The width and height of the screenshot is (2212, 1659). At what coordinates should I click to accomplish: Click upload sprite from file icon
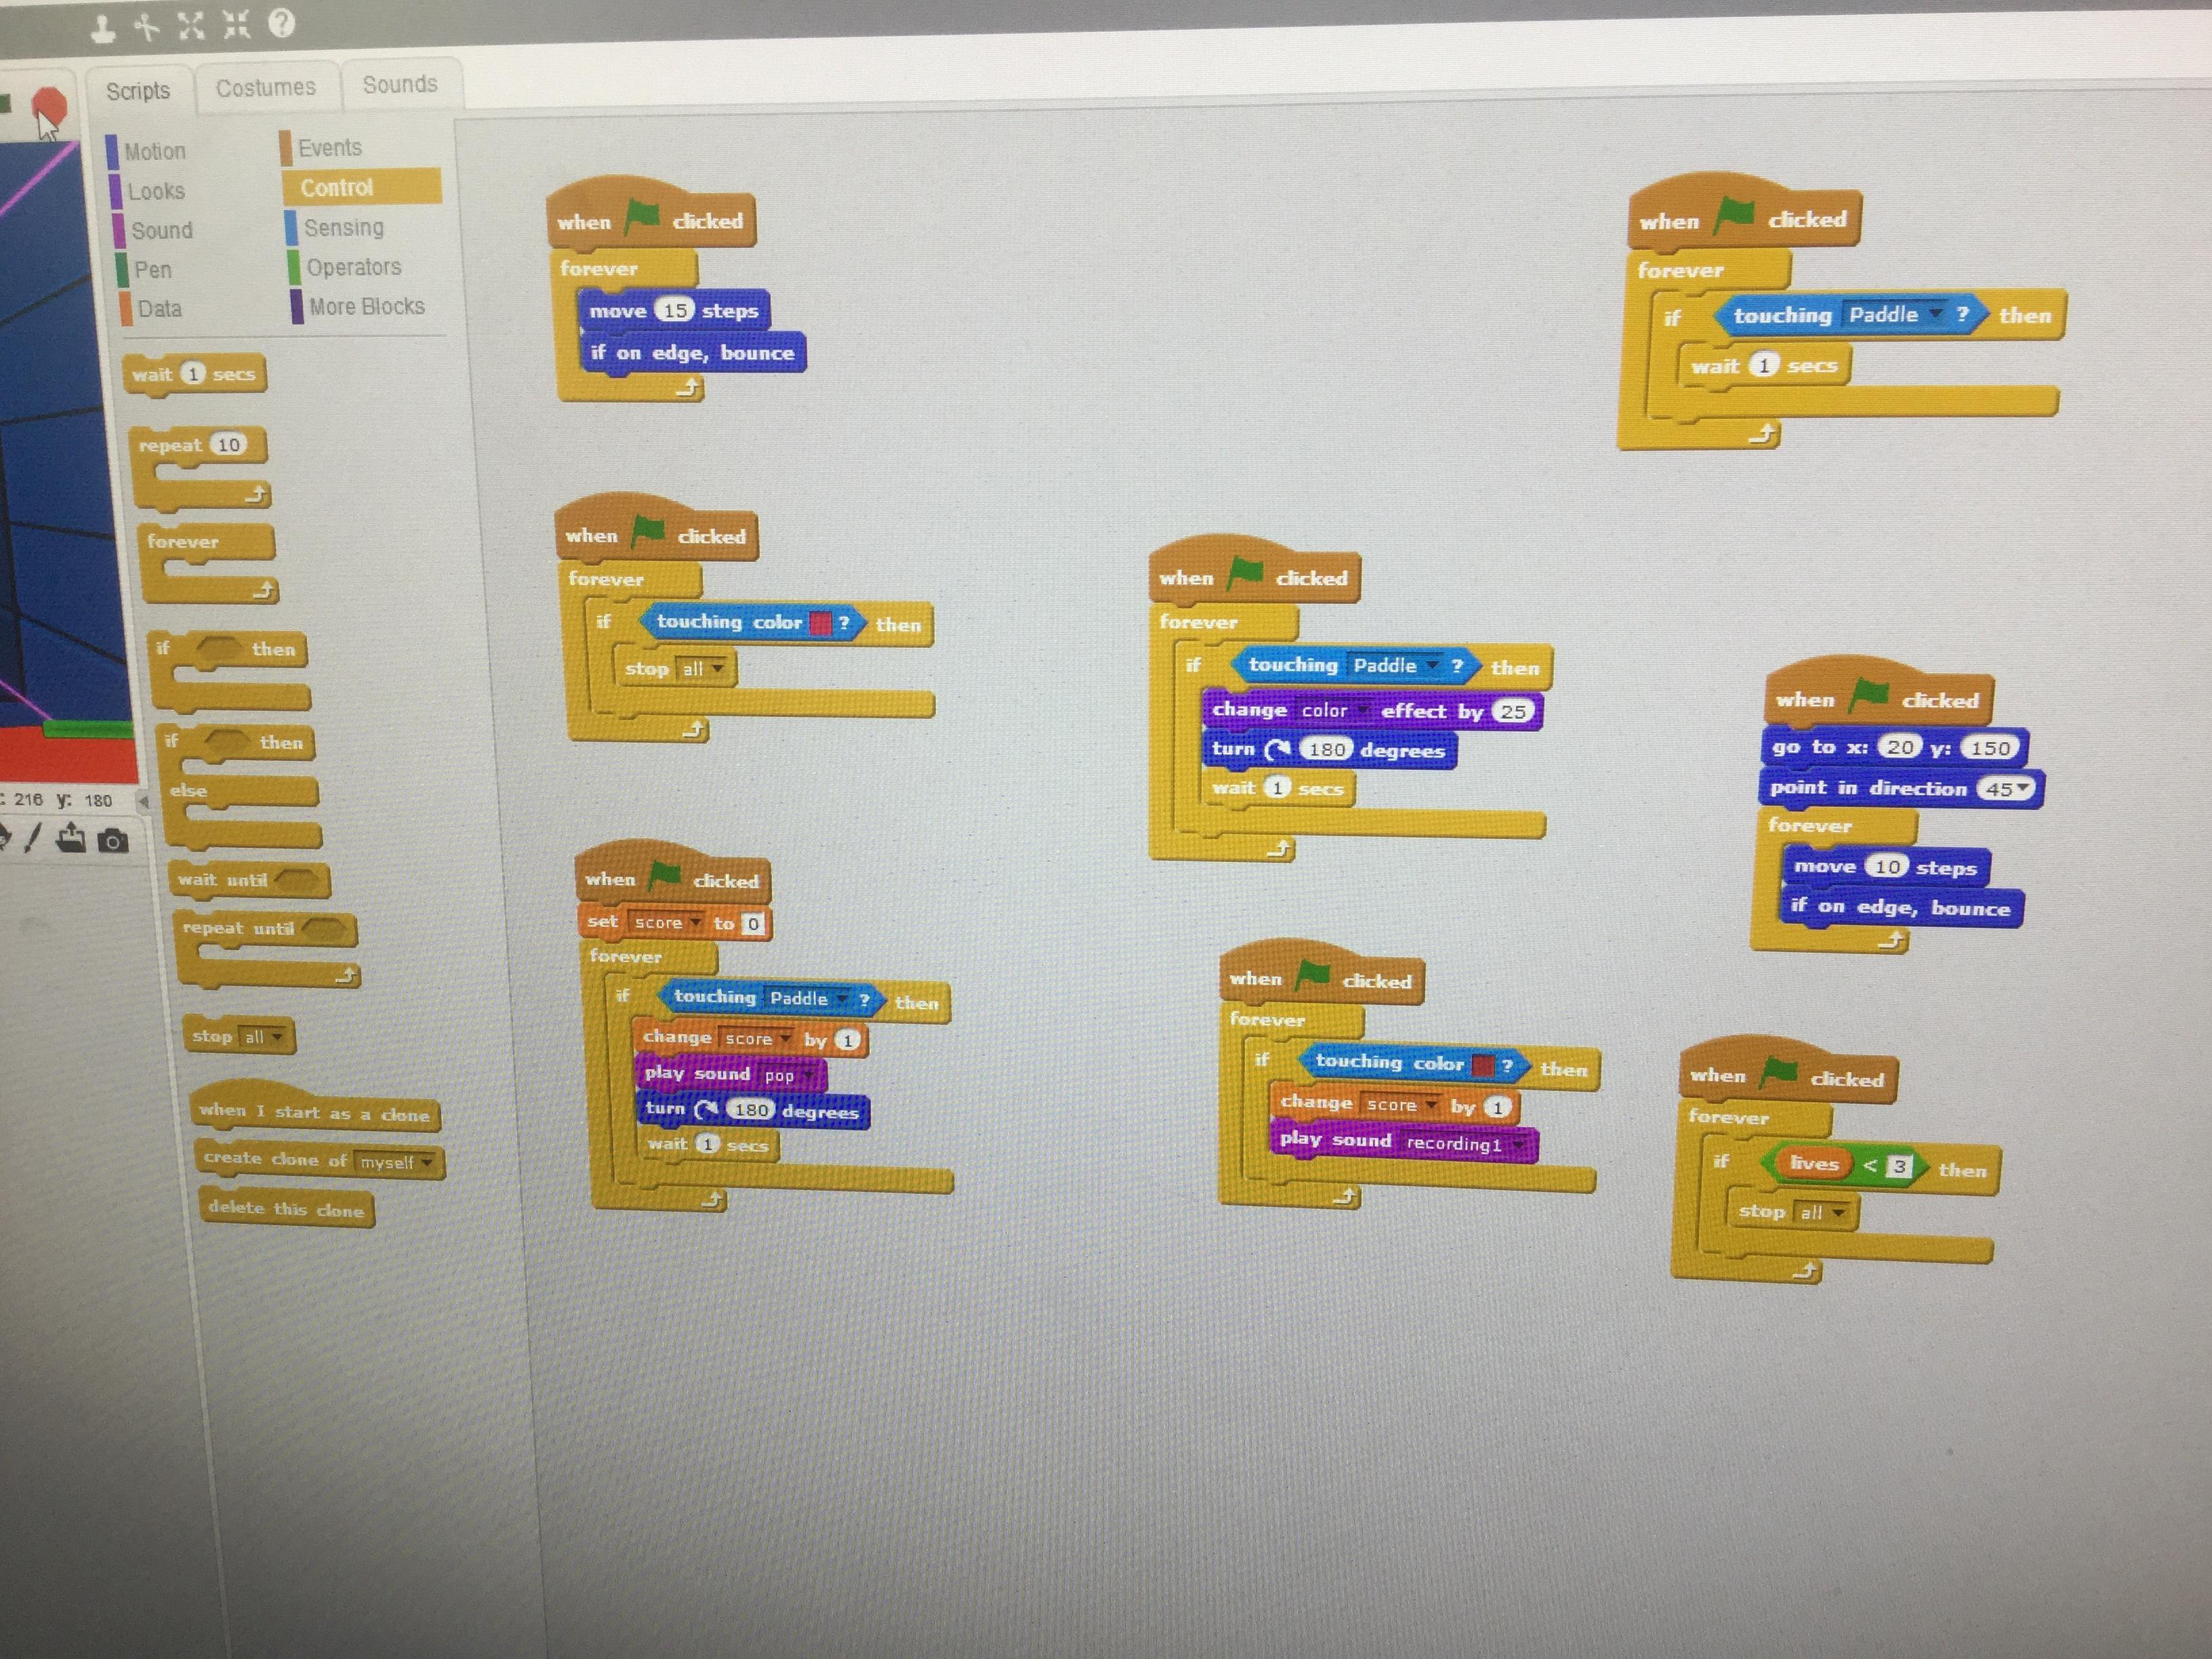point(71,838)
